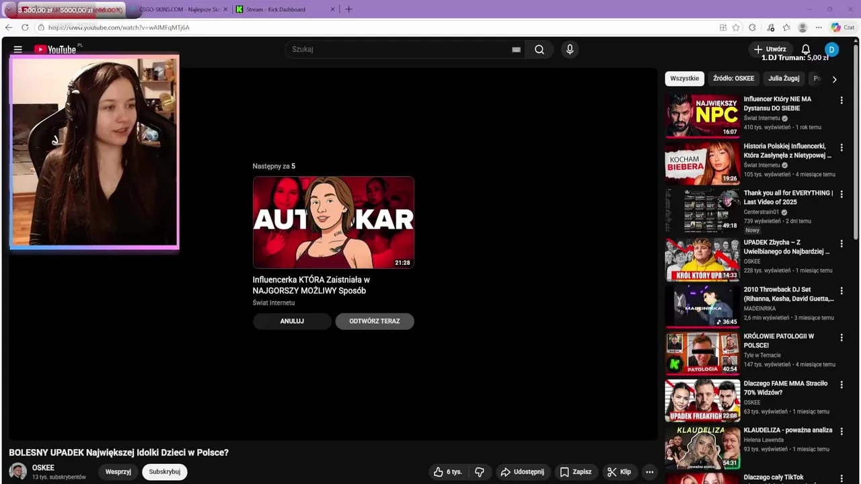The height and width of the screenshot is (484, 861).
Task: Open the notifications bell
Action: (806, 49)
